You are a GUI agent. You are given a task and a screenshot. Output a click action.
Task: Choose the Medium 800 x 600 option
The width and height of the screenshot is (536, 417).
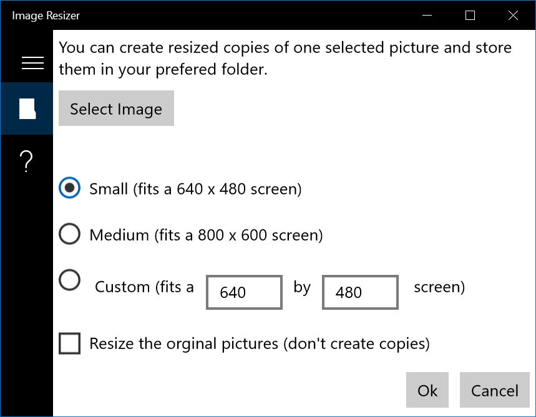pos(70,234)
